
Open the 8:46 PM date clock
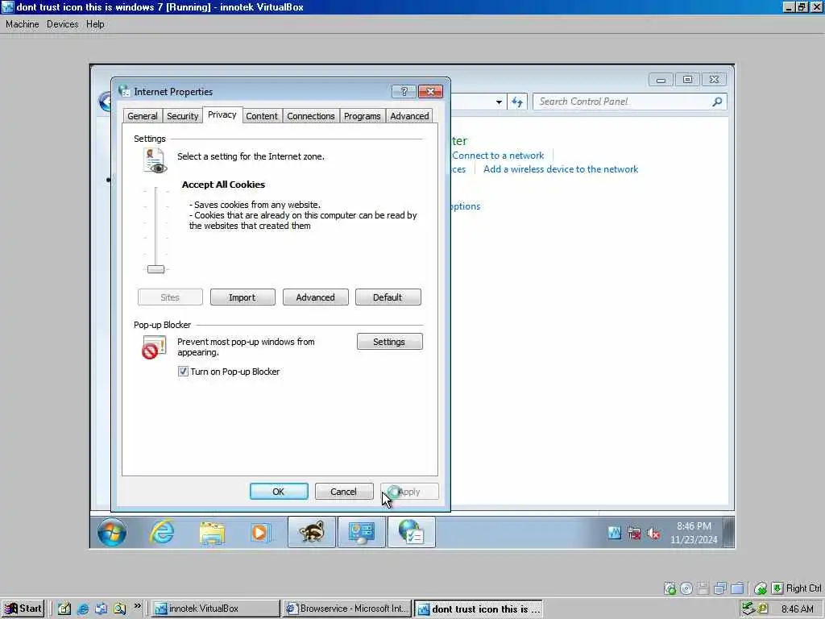tap(694, 533)
